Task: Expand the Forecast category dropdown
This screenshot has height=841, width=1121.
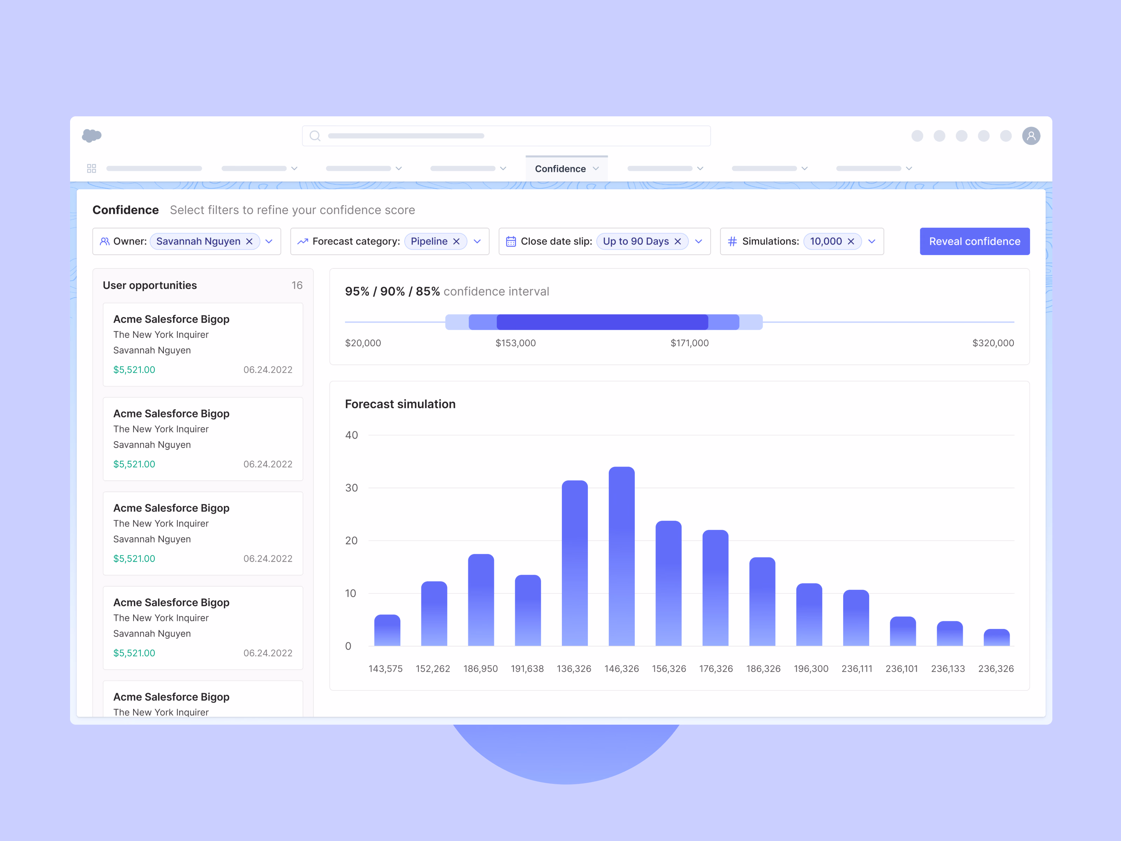Action: 477,241
